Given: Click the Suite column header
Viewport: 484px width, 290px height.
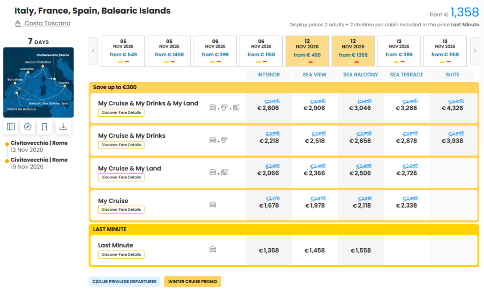Looking at the screenshot, I should tap(452, 75).
